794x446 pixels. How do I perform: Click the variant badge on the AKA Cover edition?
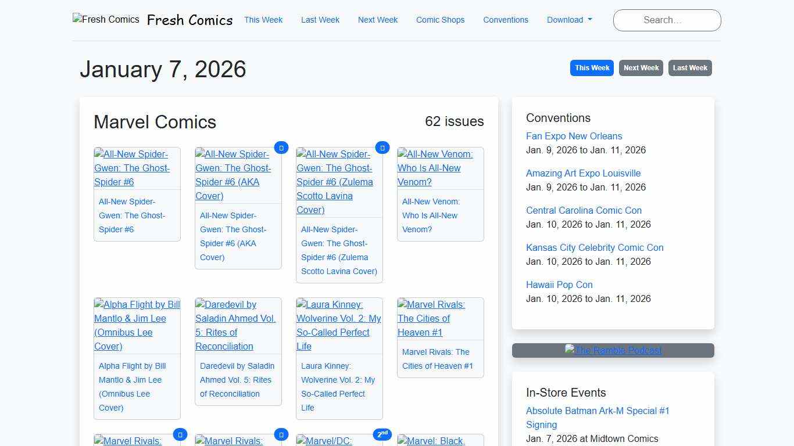point(281,148)
